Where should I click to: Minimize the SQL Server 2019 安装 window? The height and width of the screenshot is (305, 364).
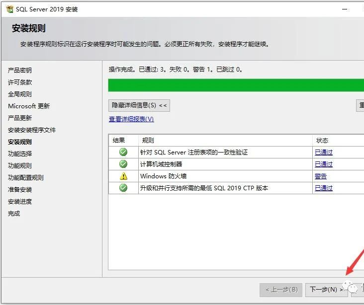click(x=345, y=9)
